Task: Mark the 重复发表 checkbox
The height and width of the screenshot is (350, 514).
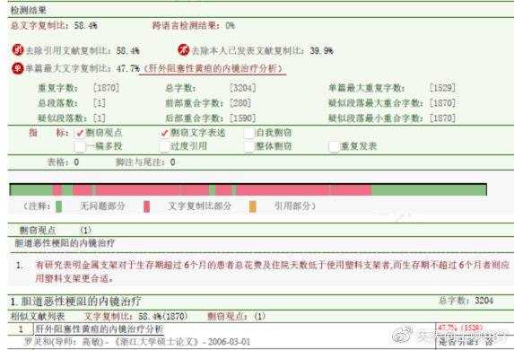Action: tap(335, 146)
